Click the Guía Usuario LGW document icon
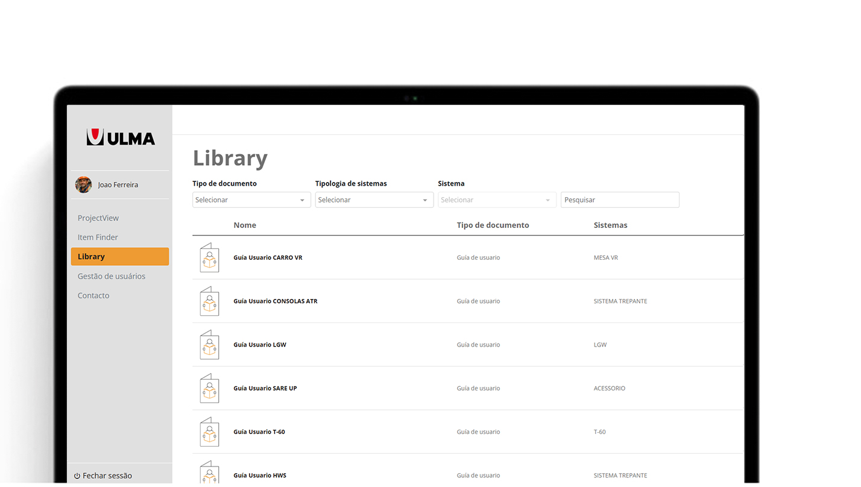This screenshot has height=487, width=861. 209,345
